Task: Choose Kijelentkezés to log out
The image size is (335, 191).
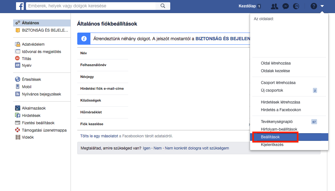Action: click(x=272, y=145)
